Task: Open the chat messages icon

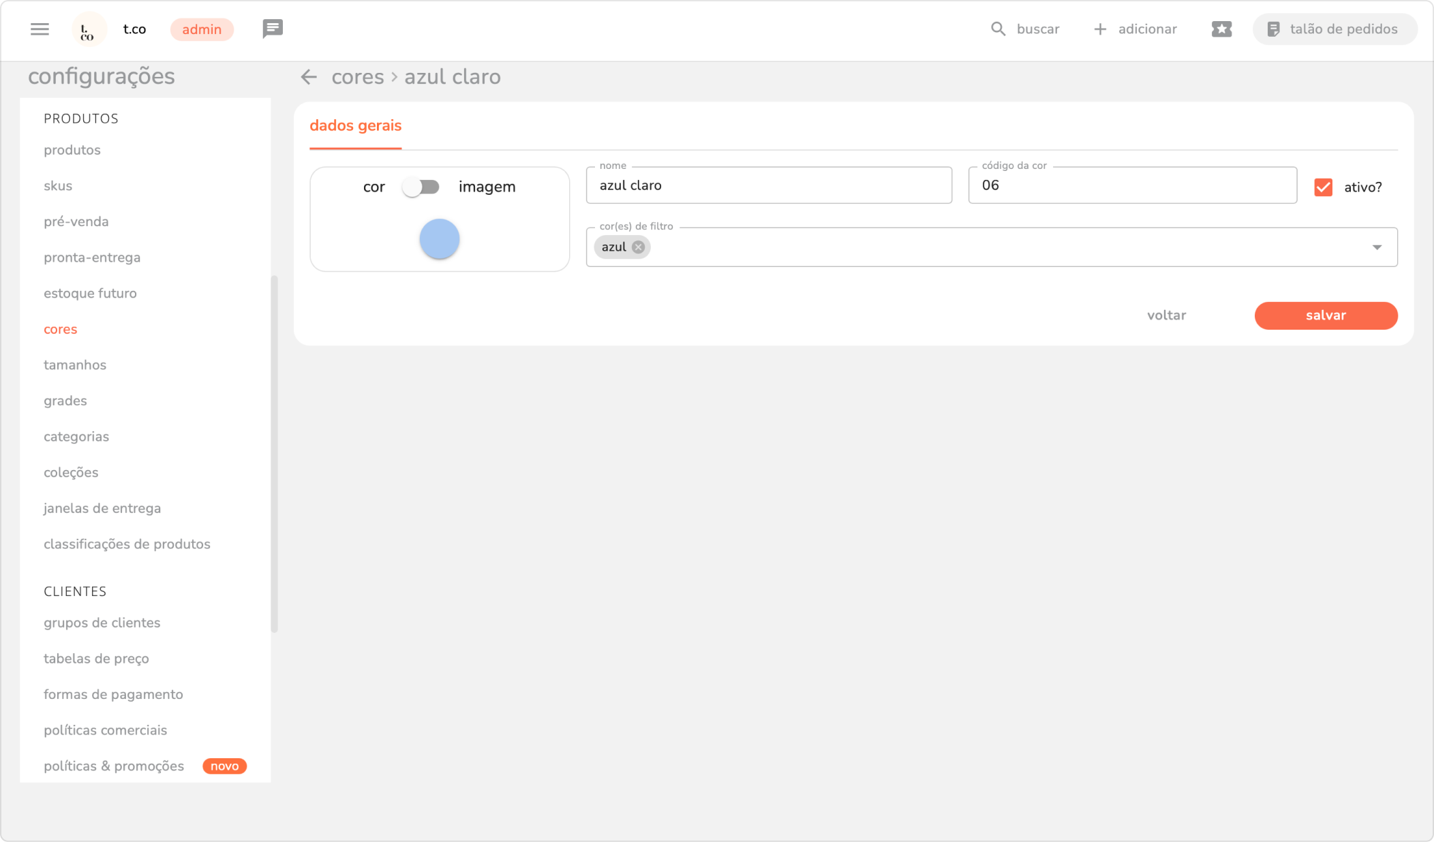Action: click(273, 29)
